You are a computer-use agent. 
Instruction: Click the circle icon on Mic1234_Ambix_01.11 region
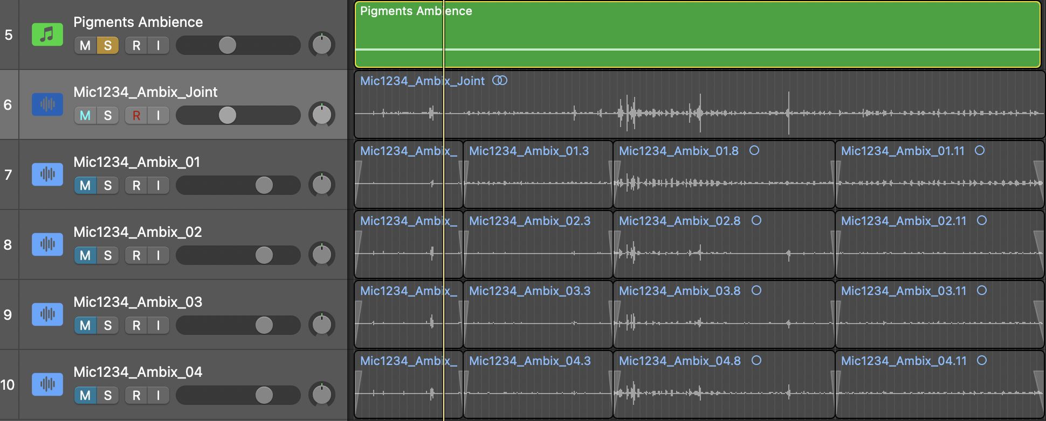980,151
